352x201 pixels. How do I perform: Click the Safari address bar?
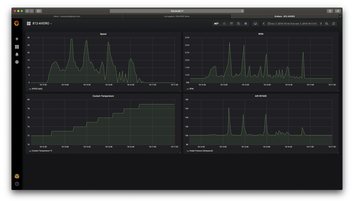coord(177,11)
